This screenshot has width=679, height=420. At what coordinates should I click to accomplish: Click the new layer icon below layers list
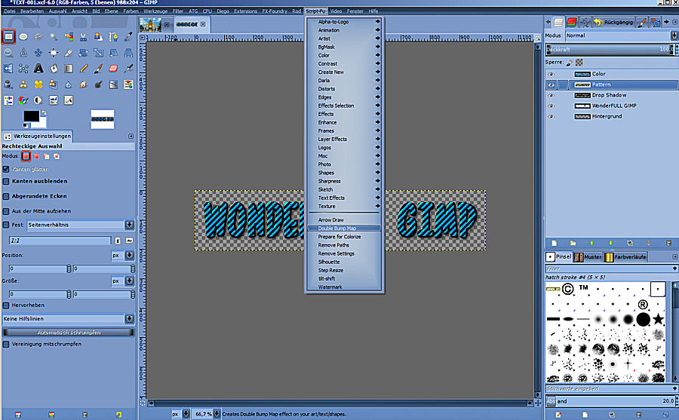(554, 244)
